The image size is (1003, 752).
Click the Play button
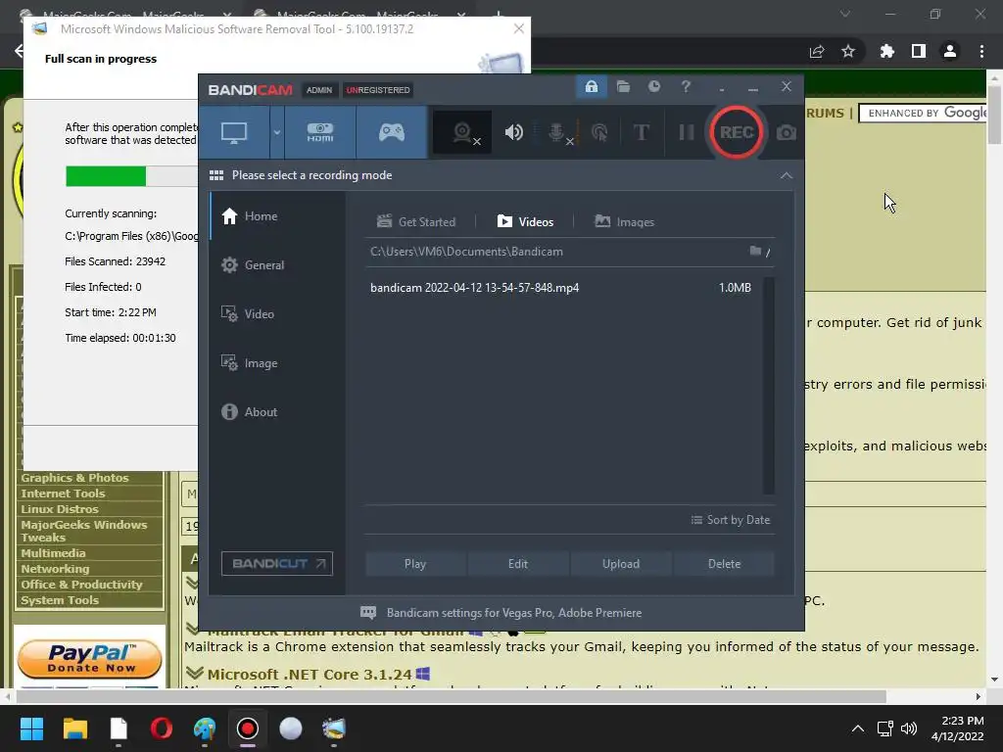click(415, 564)
